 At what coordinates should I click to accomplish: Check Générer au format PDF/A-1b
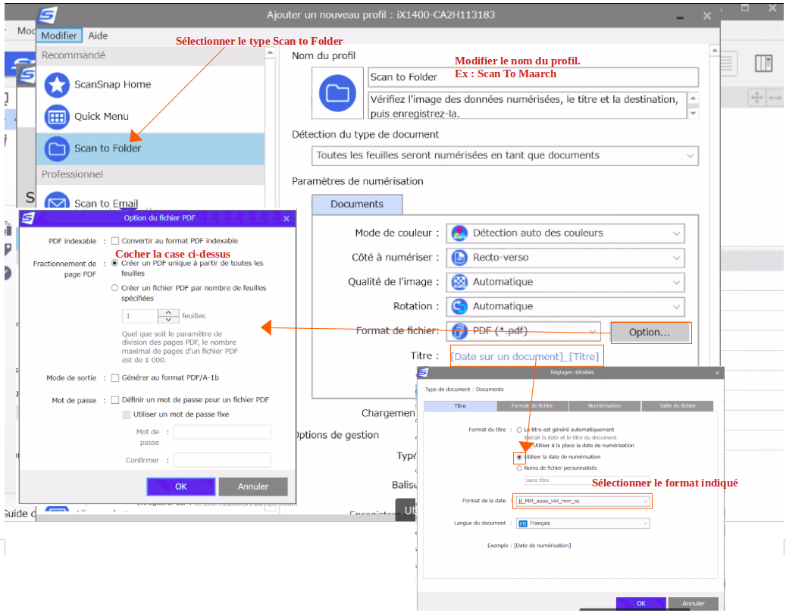114,378
